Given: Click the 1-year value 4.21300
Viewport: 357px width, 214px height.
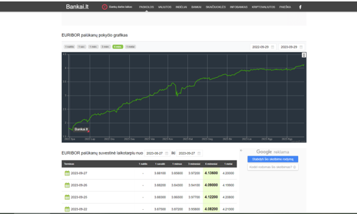Looking at the screenshot, I should tap(228, 209).
